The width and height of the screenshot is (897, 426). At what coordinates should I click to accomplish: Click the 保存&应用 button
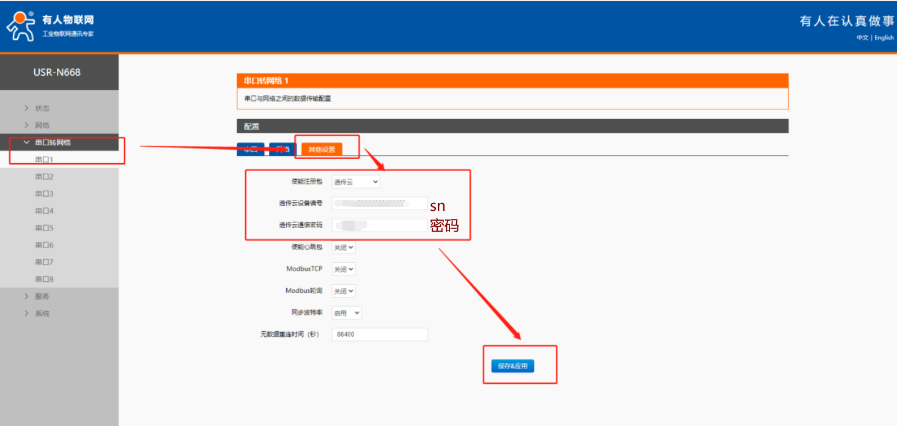(x=512, y=366)
